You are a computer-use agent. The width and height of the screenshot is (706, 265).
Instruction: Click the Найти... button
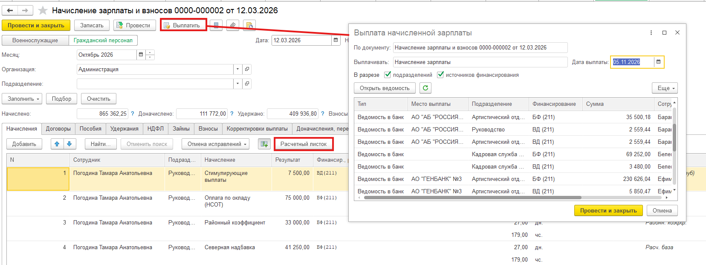pyautogui.click(x=101, y=144)
